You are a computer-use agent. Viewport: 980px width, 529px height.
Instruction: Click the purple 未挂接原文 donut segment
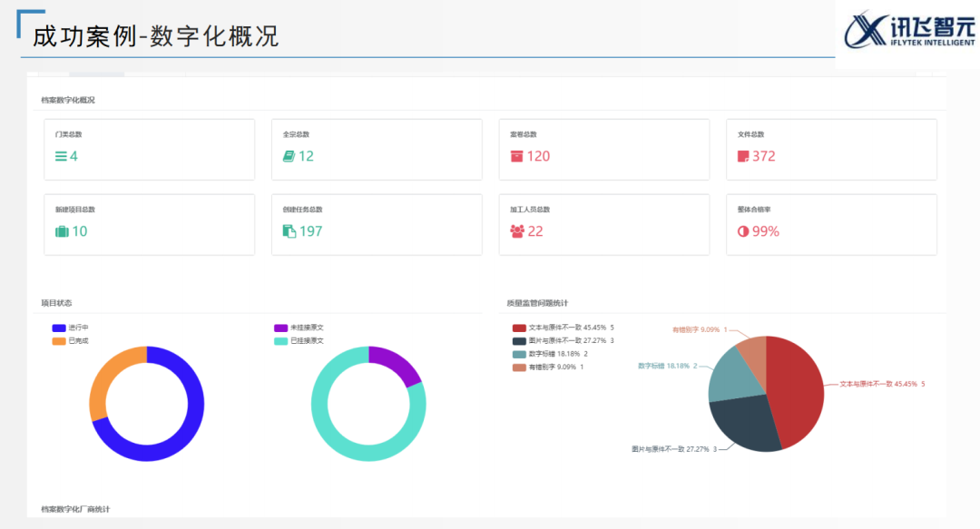(399, 364)
